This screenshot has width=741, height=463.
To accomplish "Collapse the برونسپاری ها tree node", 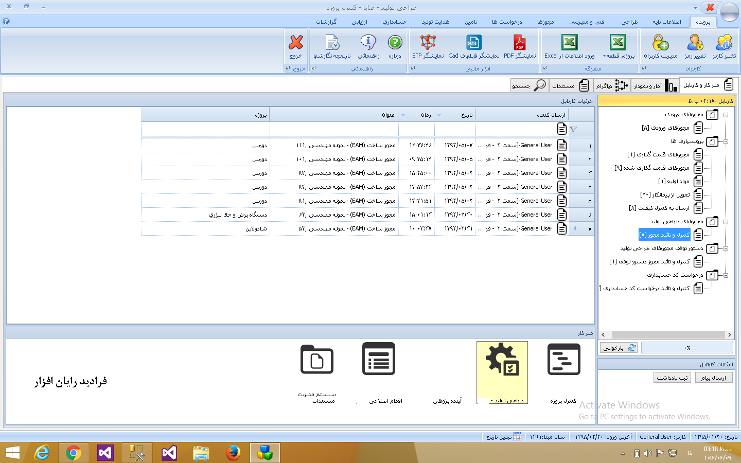I will pos(726,141).
